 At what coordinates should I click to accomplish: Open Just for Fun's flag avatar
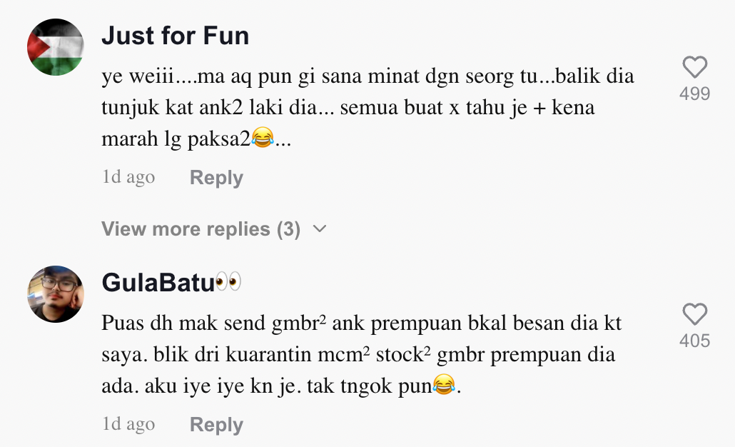(x=56, y=47)
